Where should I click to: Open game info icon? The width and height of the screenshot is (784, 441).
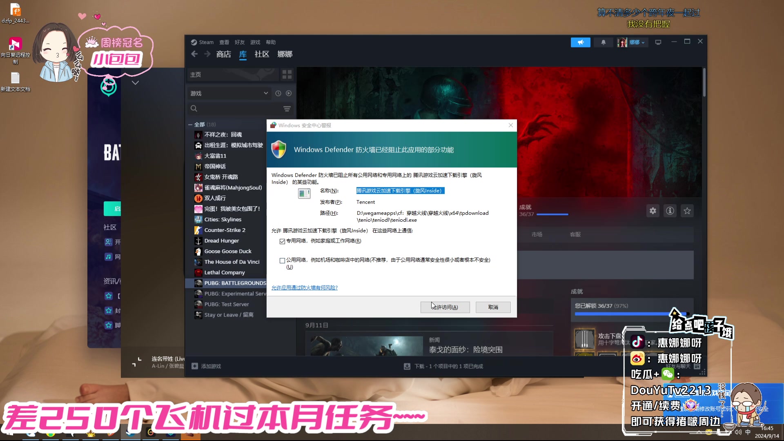tap(670, 211)
